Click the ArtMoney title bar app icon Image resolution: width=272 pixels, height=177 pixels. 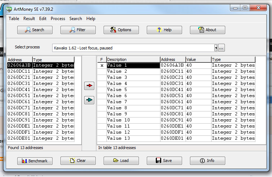pyautogui.click(x=9, y=9)
